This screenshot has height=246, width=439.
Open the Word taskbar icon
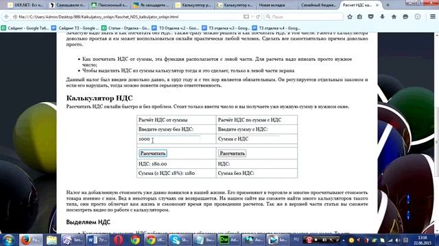[95, 240]
